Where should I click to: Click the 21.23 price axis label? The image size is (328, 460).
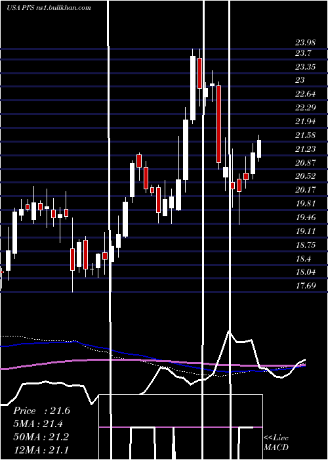[305, 149]
